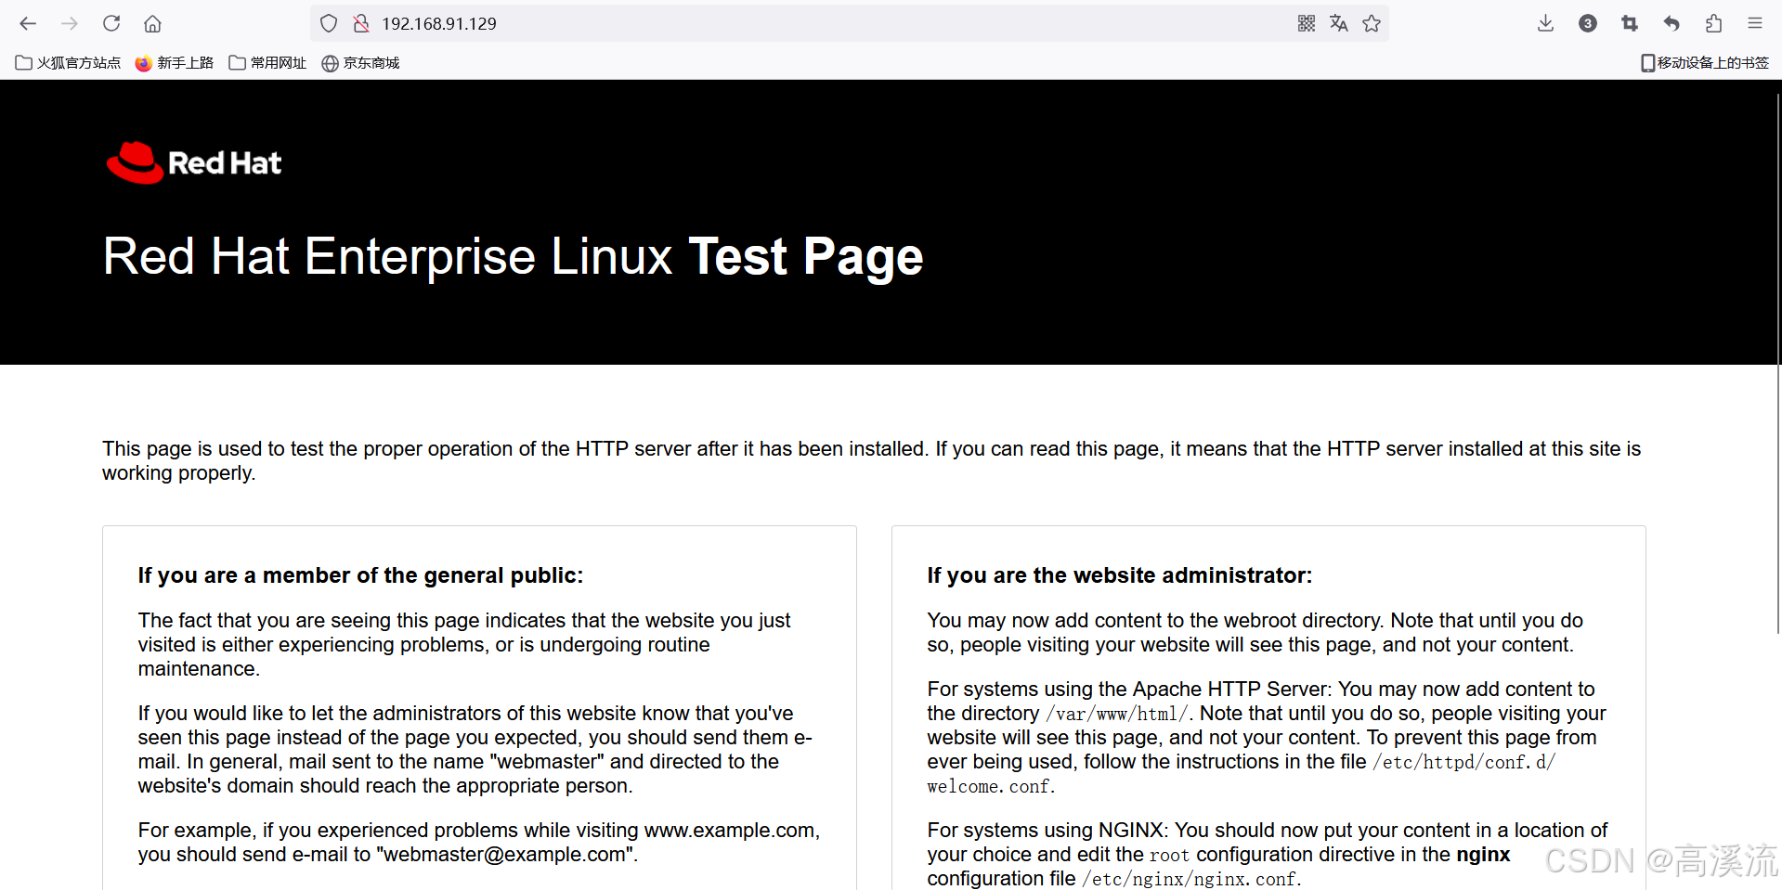This screenshot has width=1782, height=890.
Task: Reload the current page
Action: [x=111, y=23]
